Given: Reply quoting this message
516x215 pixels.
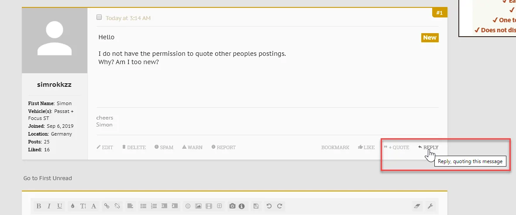Looking at the screenshot, I should (x=428, y=147).
